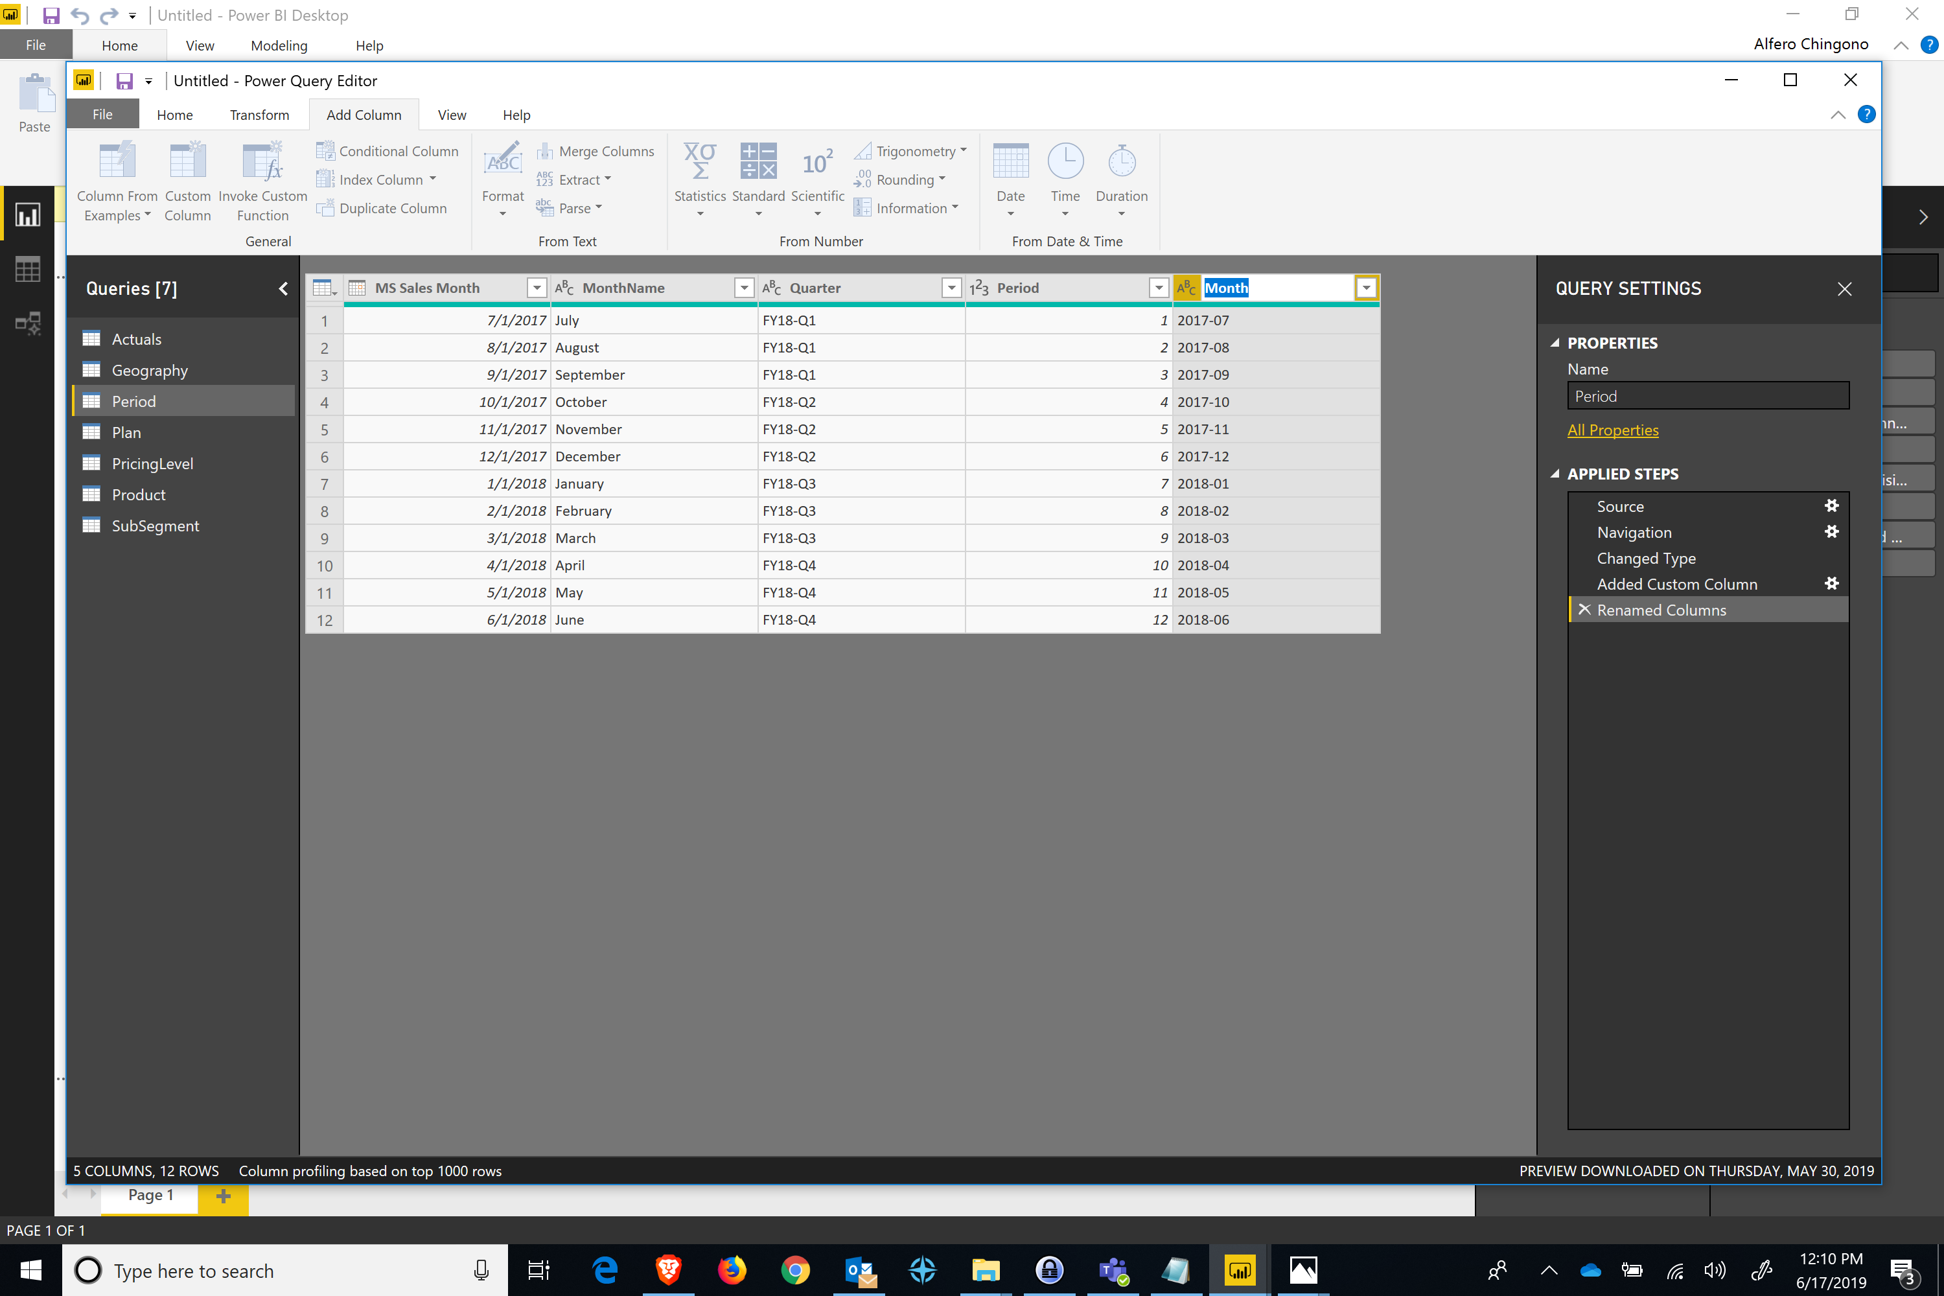
Task: Click Merge Columns button
Action: 595,151
